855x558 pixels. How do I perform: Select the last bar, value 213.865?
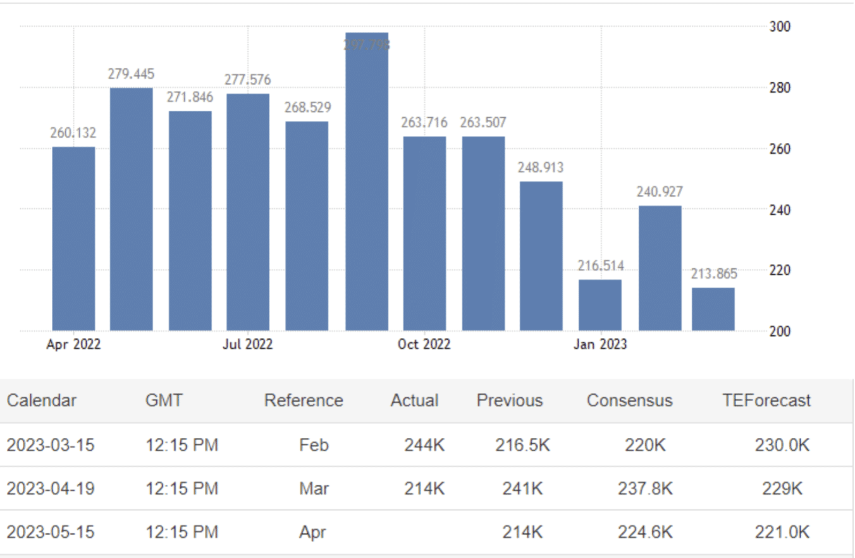[713, 309]
